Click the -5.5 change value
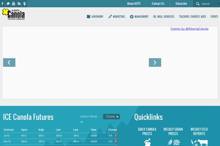 click(110, 135)
